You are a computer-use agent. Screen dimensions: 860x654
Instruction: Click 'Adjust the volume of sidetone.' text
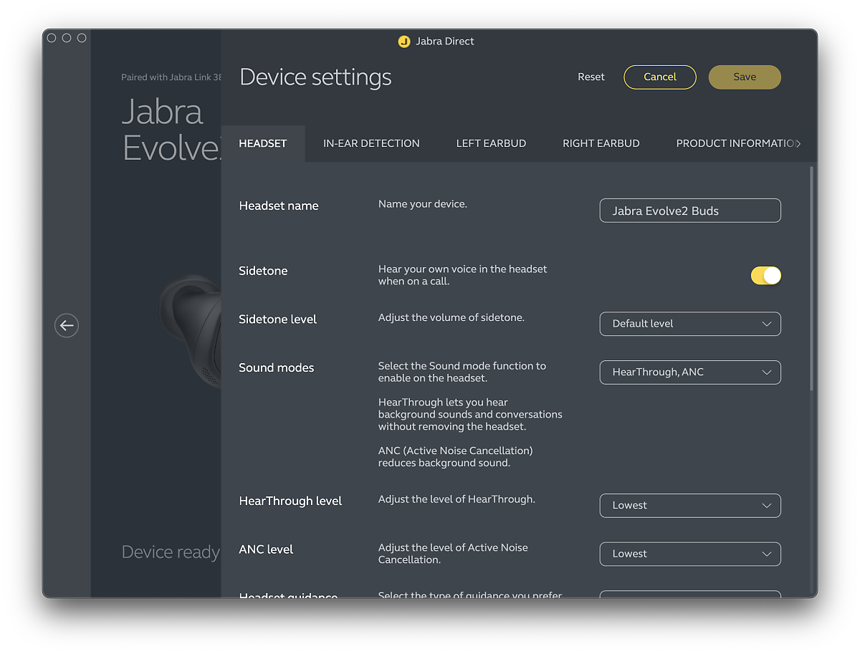tap(451, 317)
